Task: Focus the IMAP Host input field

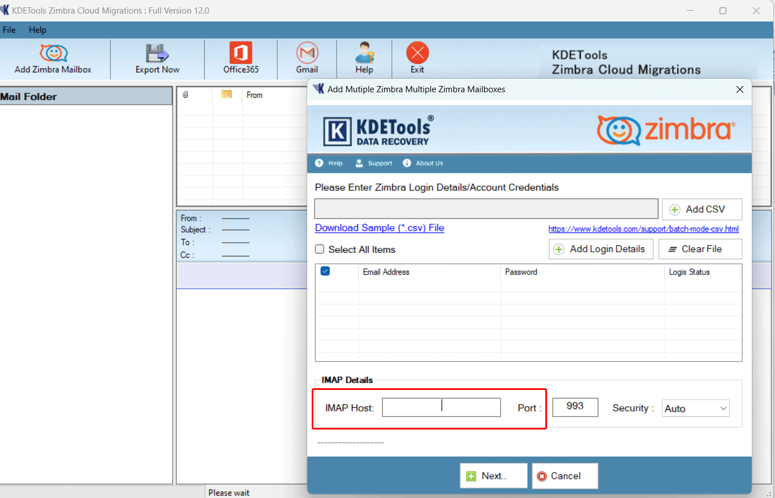Action: pyautogui.click(x=441, y=407)
